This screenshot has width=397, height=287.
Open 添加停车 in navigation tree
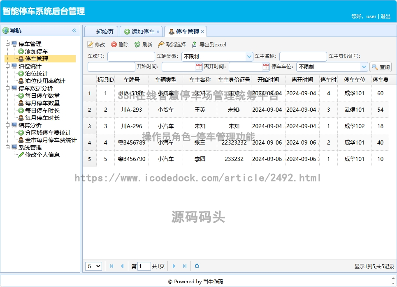coord(37,51)
